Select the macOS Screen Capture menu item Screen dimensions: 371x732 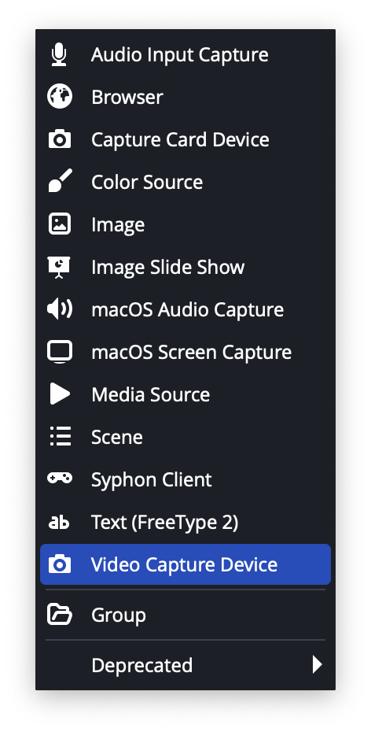(x=185, y=352)
